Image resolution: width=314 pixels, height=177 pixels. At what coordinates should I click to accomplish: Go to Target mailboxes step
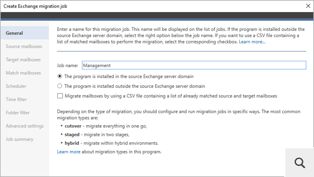coord(23,60)
